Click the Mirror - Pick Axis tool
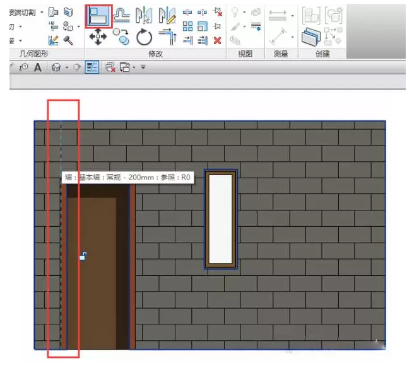The height and width of the screenshot is (366, 407). click(144, 15)
